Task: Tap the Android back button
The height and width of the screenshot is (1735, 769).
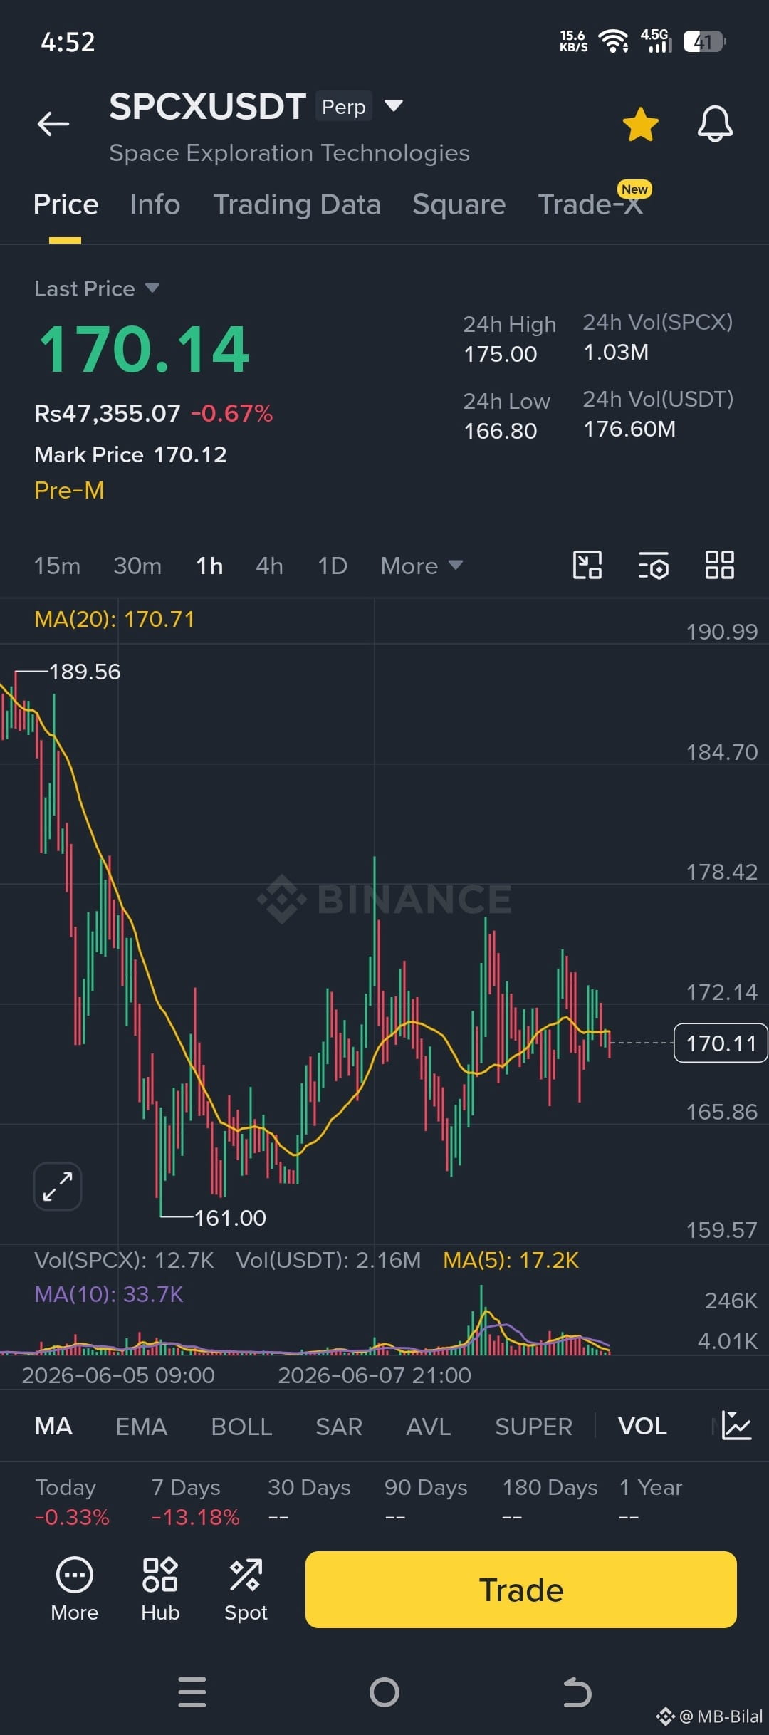Action: 577,1692
